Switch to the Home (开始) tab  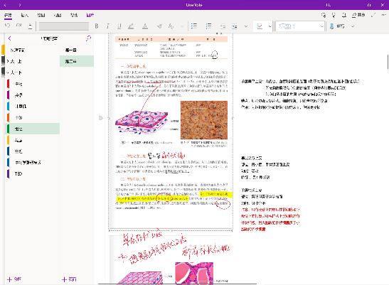[8, 15]
